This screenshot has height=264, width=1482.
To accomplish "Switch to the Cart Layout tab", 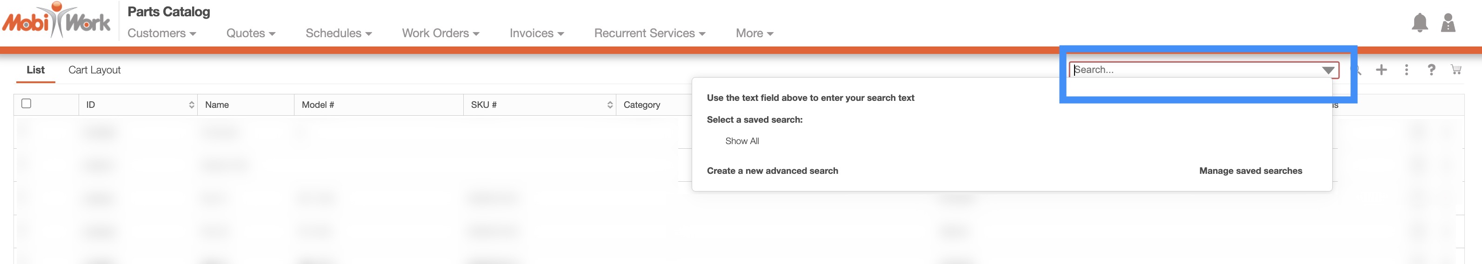I will [94, 70].
